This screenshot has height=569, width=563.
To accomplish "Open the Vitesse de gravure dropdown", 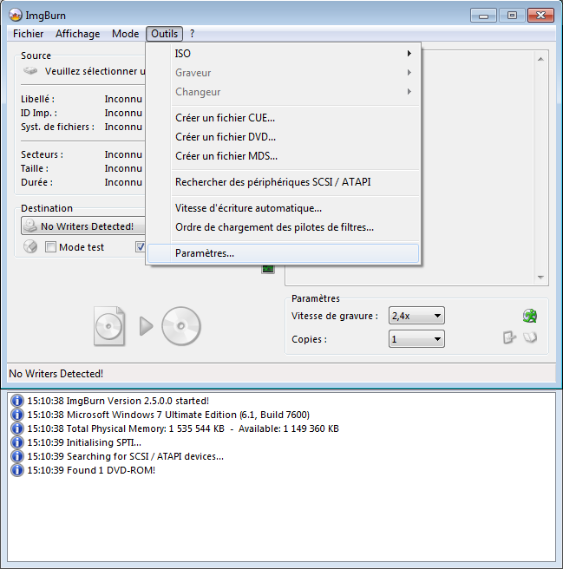I will [416, 316].
